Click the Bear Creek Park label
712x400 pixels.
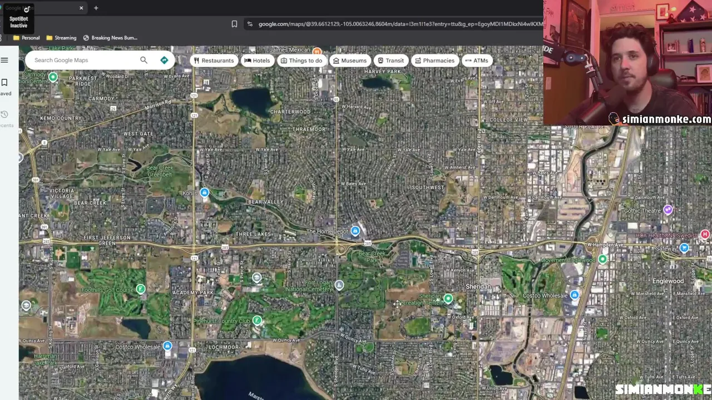(x=372, y=257)
